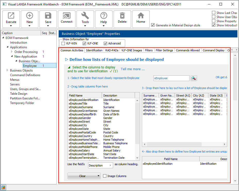This screenshot has height=191, width=239.
Task: Toggle Show User Objects checkbox
Action: pos(214,17)
